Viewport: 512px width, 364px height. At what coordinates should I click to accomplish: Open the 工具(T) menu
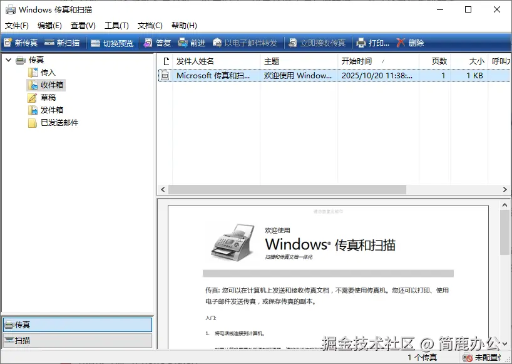[116, 26]
